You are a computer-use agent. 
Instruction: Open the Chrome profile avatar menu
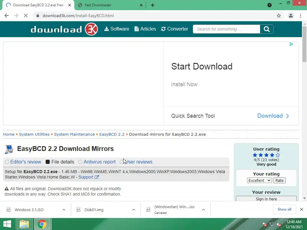tap(291, 16)
